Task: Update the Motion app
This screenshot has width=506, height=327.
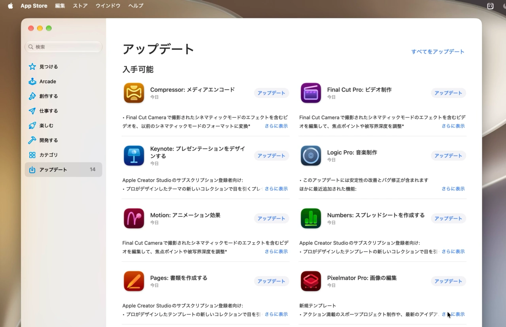Action: 272,219
